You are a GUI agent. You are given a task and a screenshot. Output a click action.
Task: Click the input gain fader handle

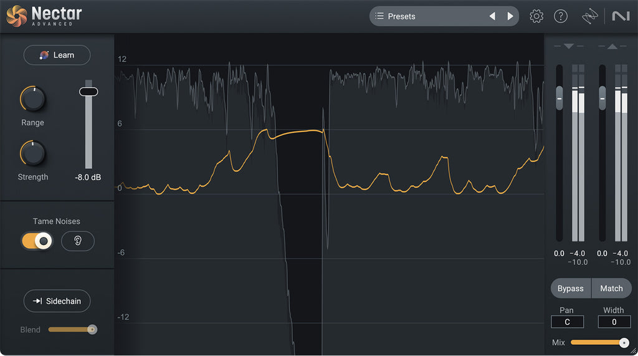pos(559,98)
